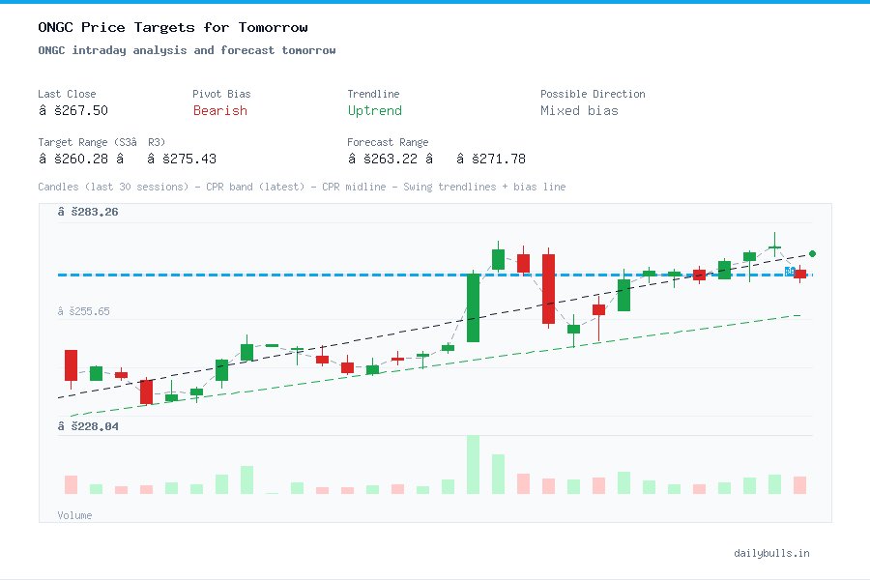
Task: Click the ONGC Price Targets heading
Action: [172, 27]
